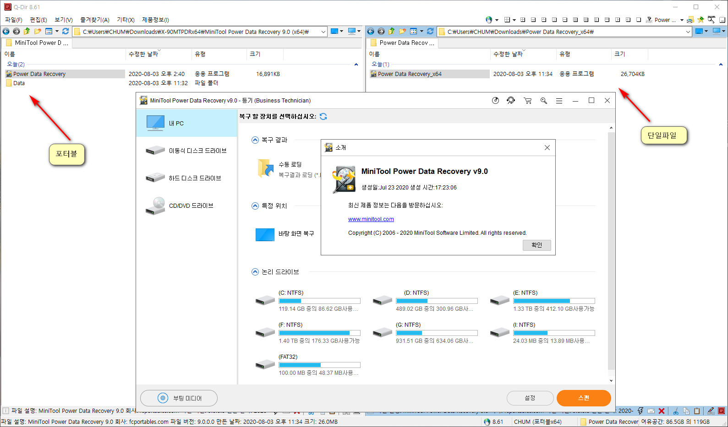Collapse the 오늘(2) group in left pane
This screenshot has width=728, height=427.
[356, 65]
